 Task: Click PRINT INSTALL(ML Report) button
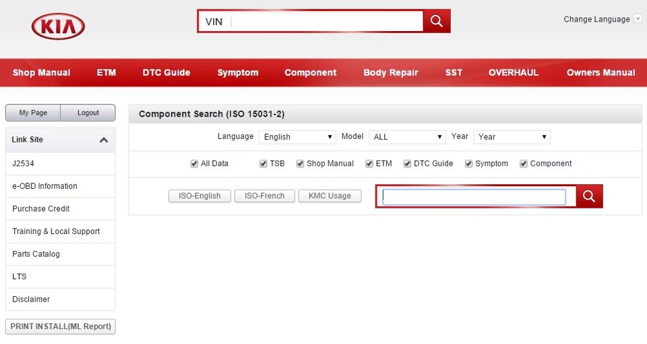point(60,326)
